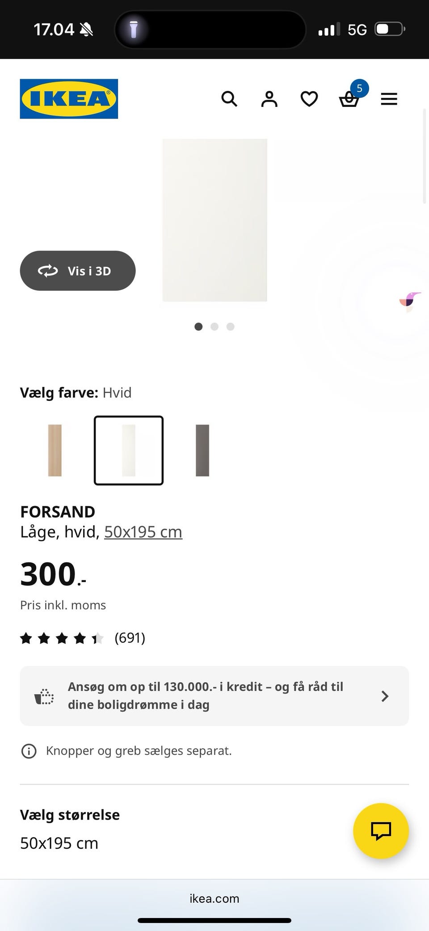This screenshot has width=429, height=931.
Task: Open the user account profile icon
Action: (269, 99)
